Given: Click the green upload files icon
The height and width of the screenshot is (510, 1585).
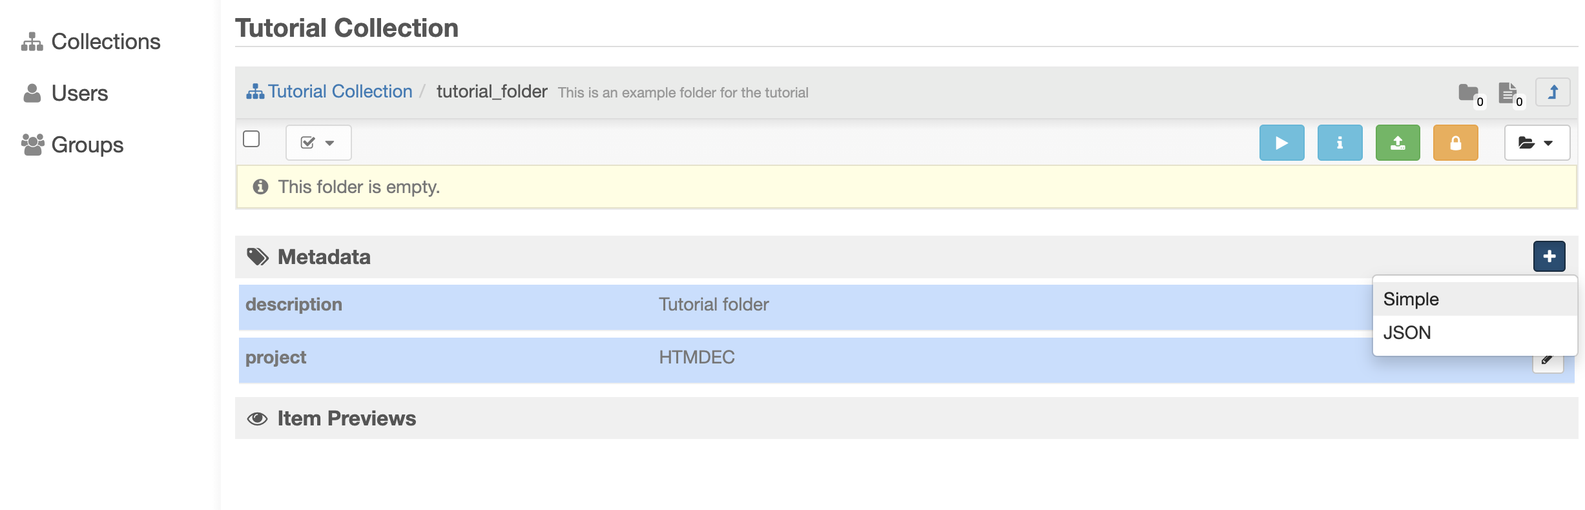Looking at the screenshot, I should 1397,142.
